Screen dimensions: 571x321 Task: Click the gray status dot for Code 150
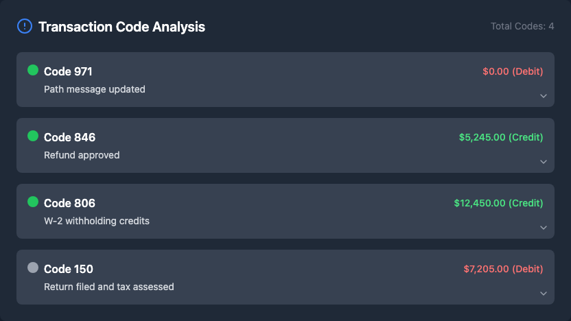click(x=32, y=267)
